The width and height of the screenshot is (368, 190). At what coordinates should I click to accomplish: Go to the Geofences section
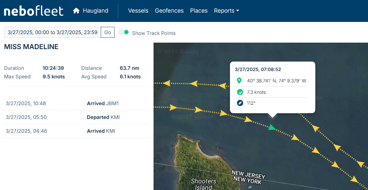pos(169,11)
